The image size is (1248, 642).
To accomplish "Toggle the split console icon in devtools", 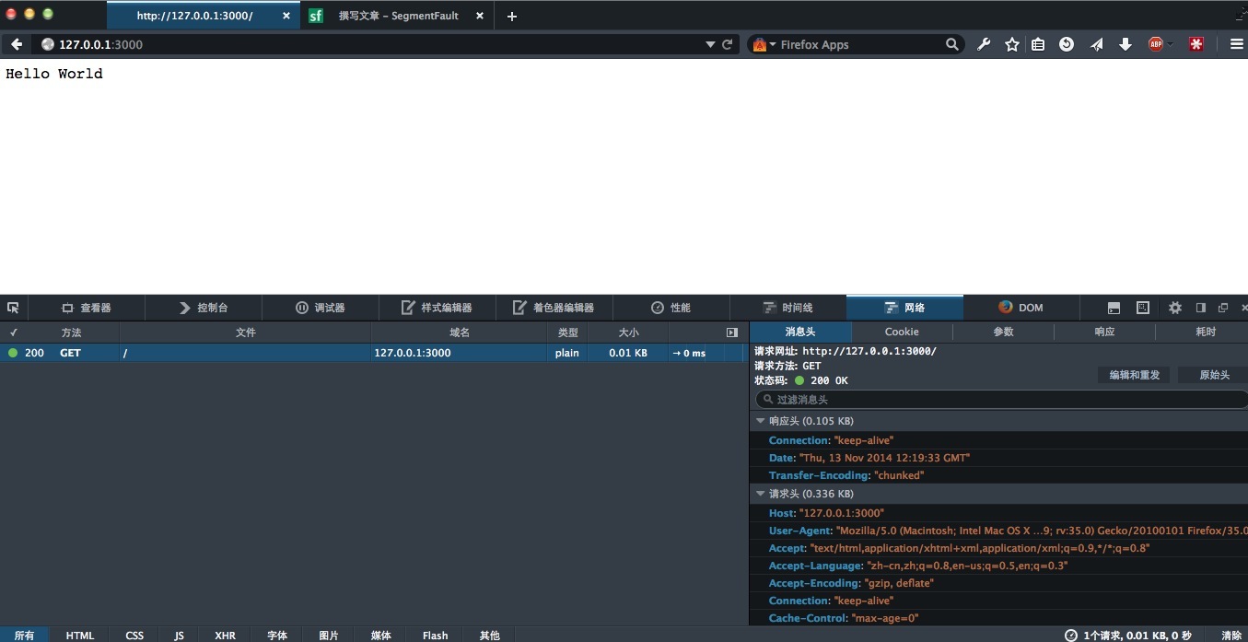I will click(1114, 308).
